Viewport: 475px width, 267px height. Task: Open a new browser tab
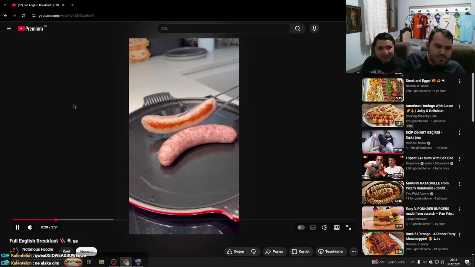tap(72, 5)
